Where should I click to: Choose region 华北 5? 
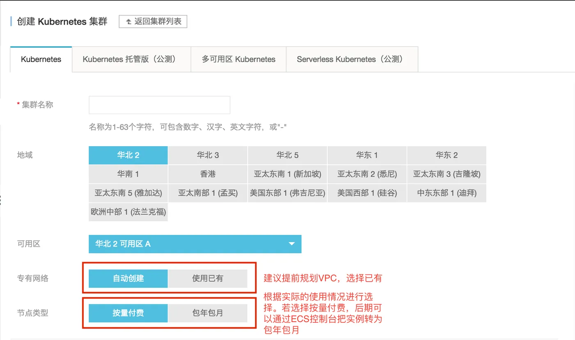pyautogui.click(x=287, y=155)
